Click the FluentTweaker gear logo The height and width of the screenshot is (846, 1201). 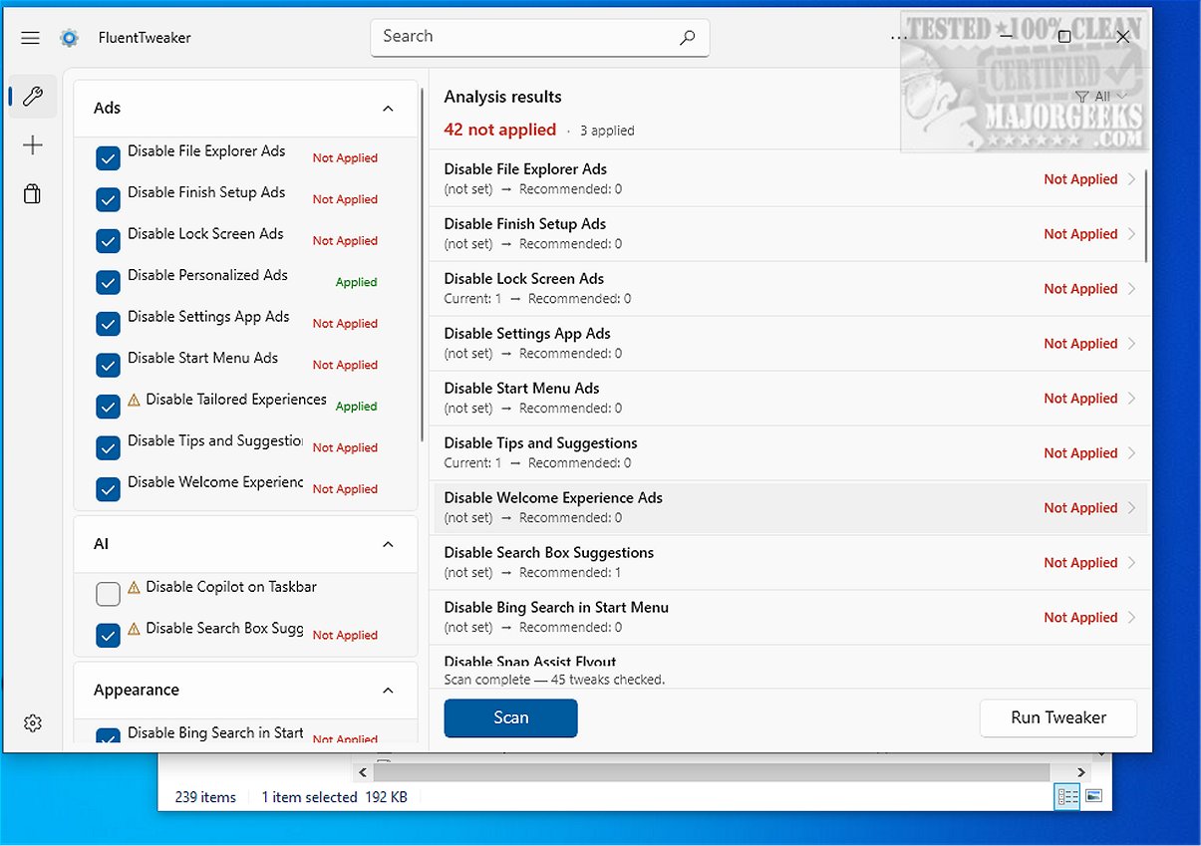(x=69, y=38)
